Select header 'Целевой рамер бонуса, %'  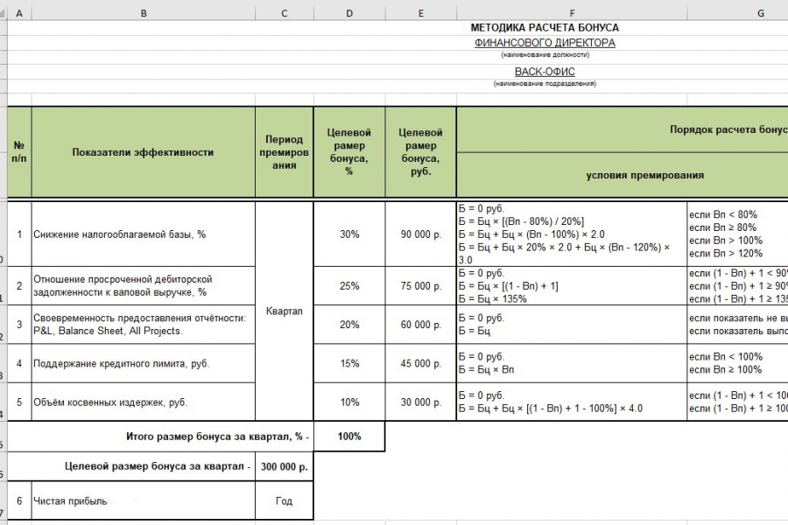click(349, 151)
